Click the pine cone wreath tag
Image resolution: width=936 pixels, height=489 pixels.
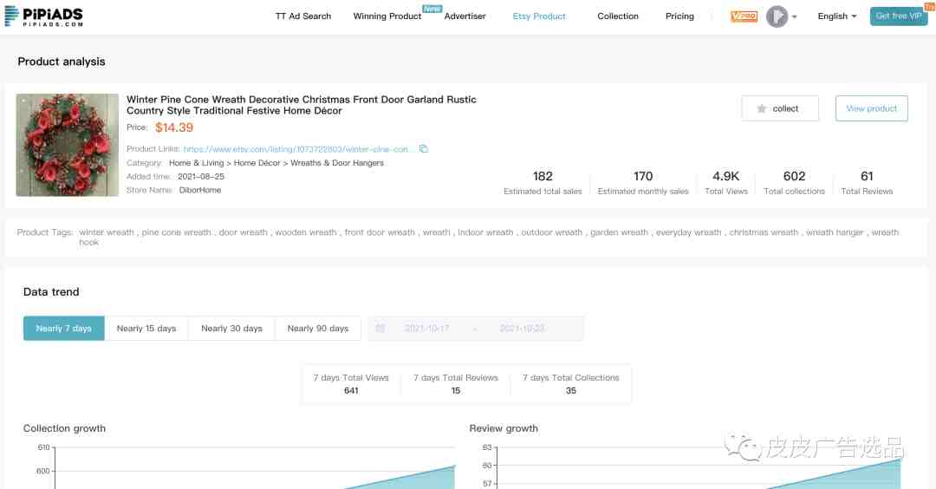(x=176, y=232)
